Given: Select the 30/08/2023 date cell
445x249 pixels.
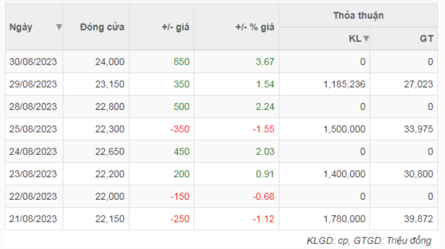Looking at the screenshot, I should (x=33, y=62).
